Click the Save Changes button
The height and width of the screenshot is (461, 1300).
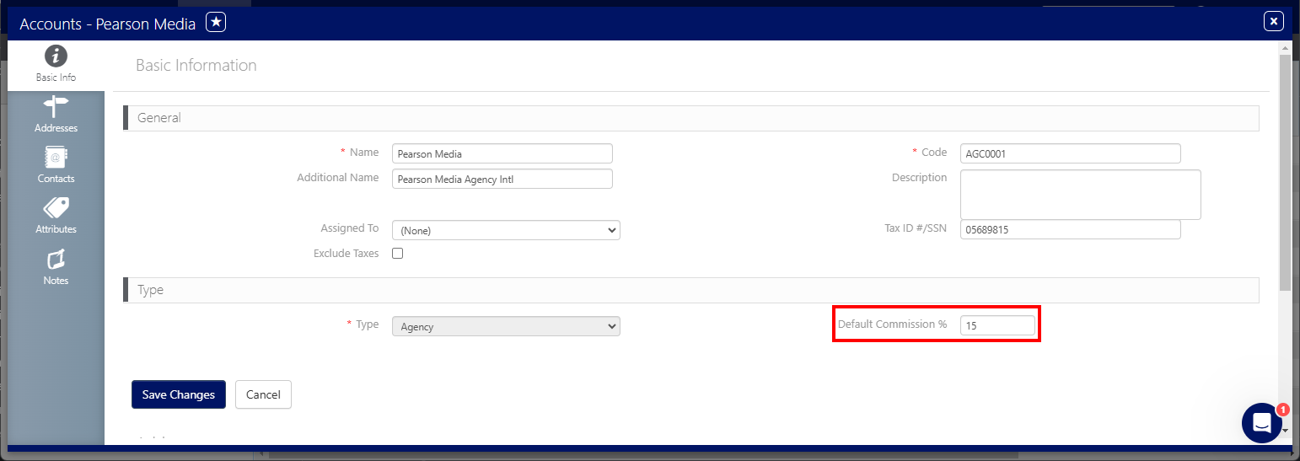click(179, 394)
